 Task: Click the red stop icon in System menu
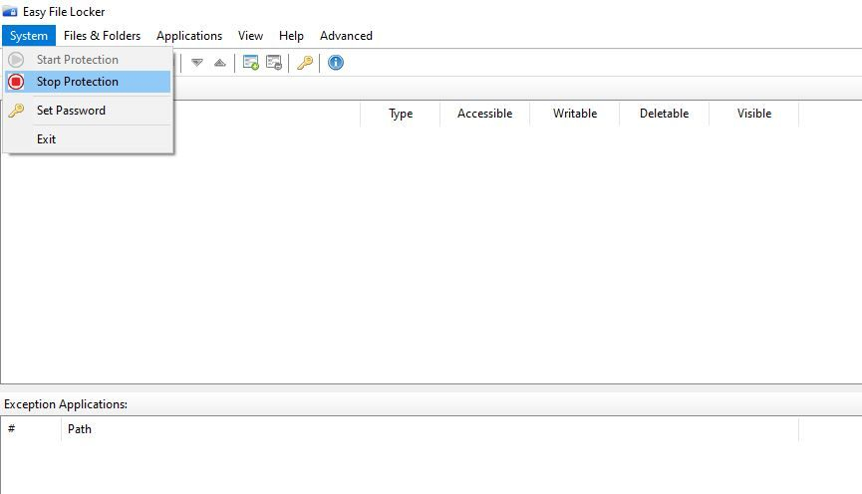pyautogui.click(x=16, y=82)
